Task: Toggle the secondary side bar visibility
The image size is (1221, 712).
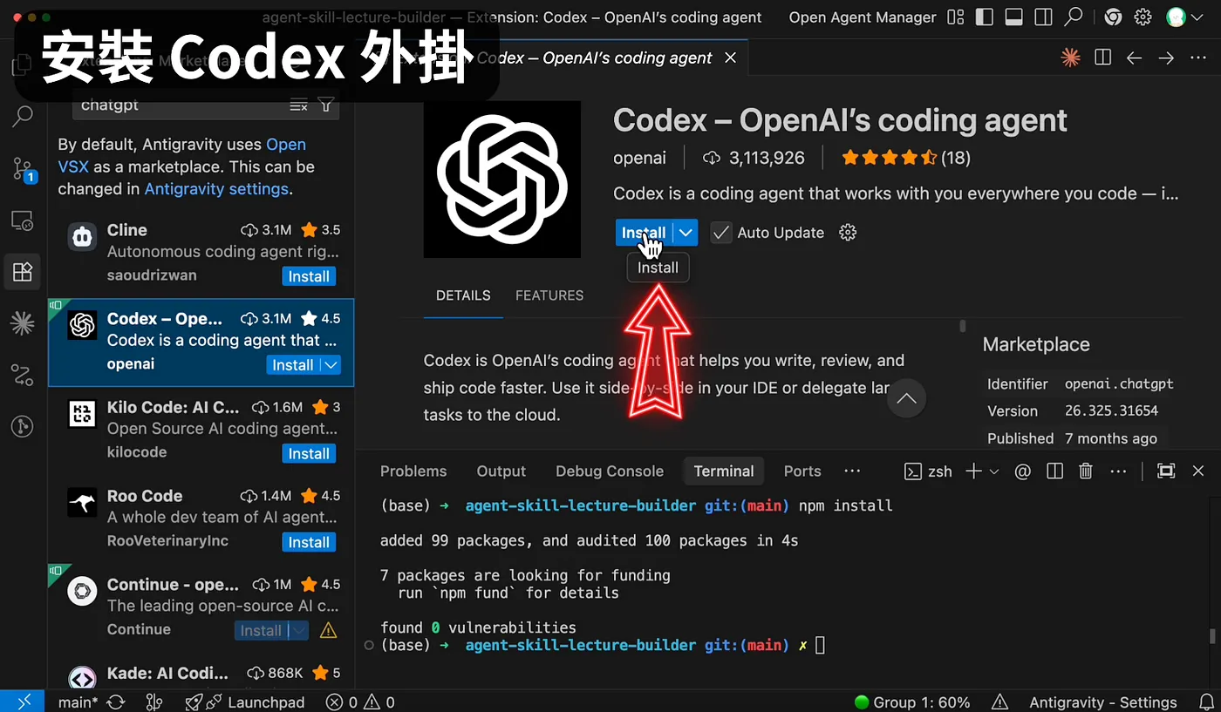Action: pos(1043,17)
